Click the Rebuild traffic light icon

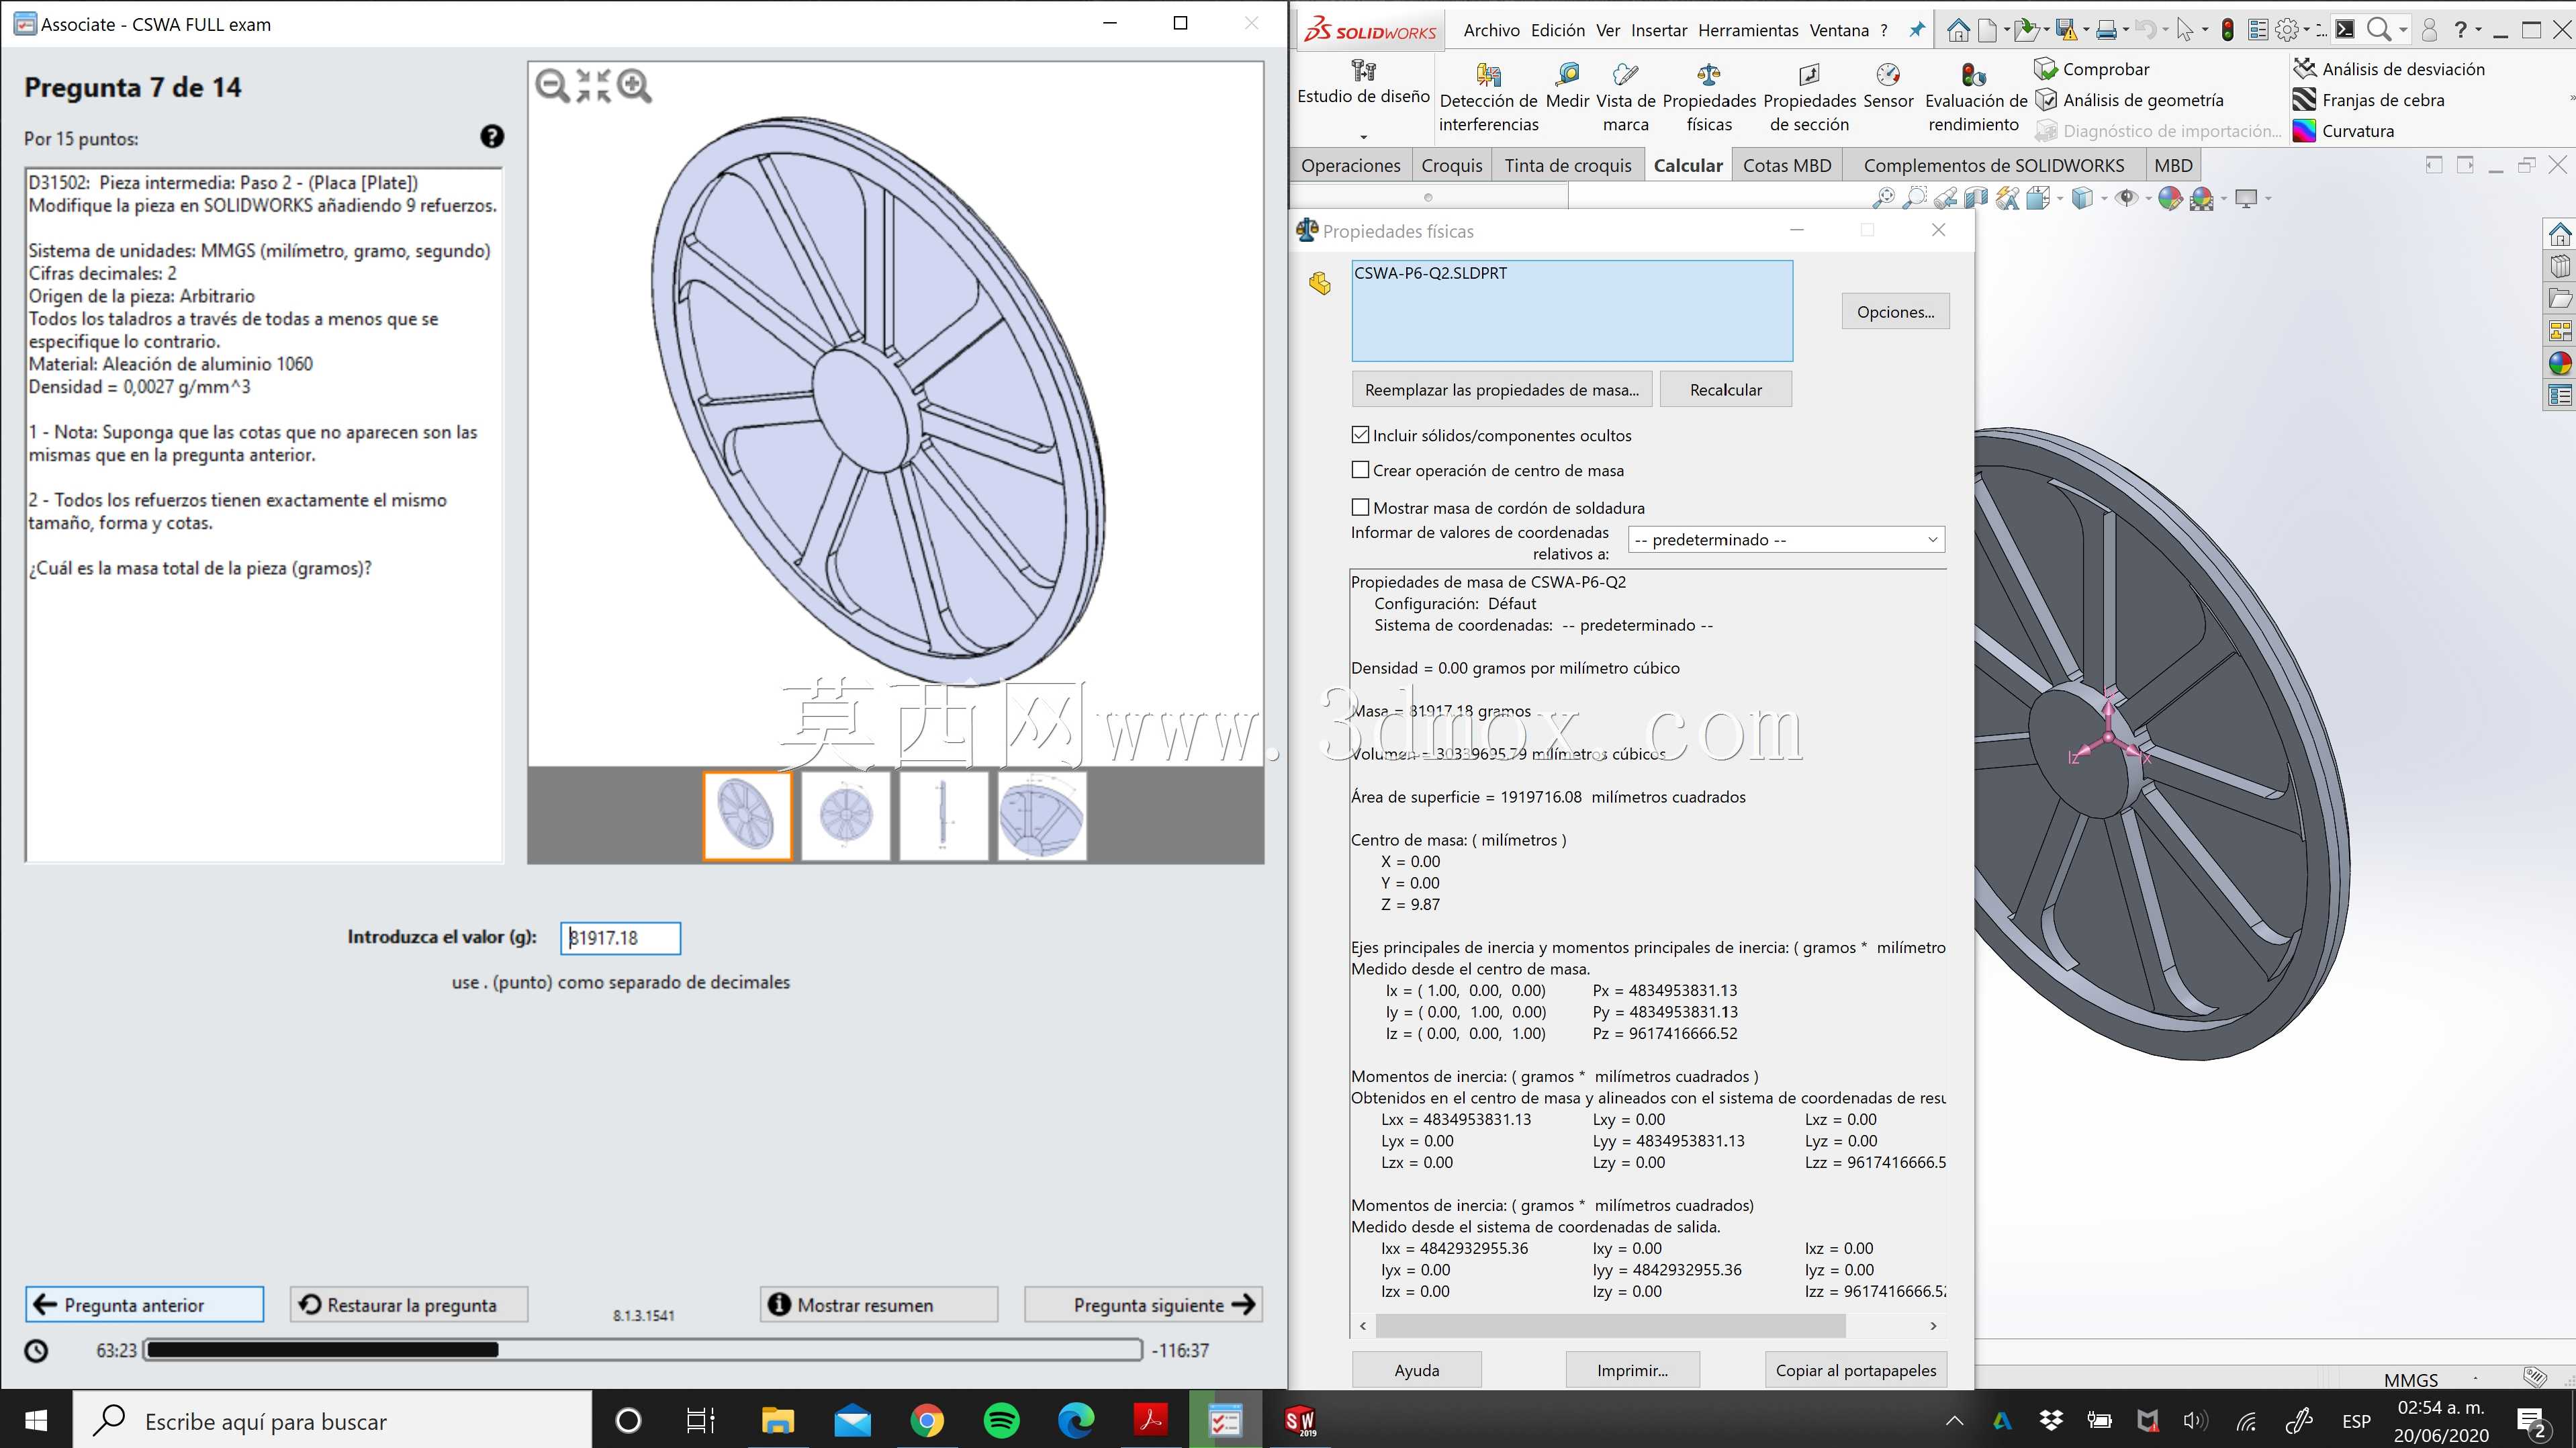point(2227,31)
